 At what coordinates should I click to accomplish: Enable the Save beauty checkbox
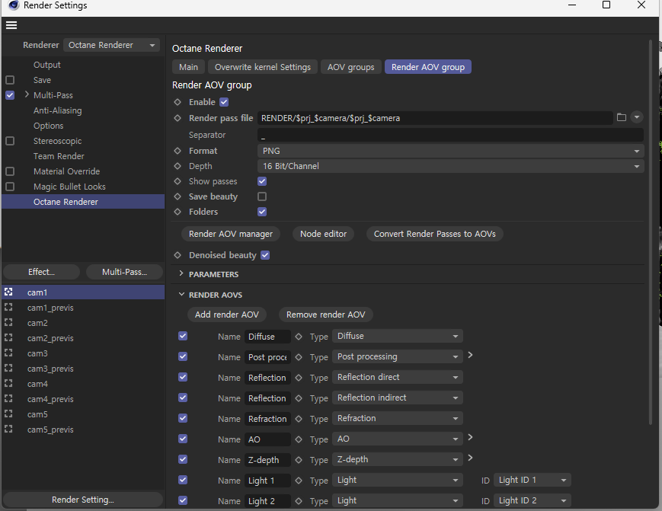[x=262, y=196]
